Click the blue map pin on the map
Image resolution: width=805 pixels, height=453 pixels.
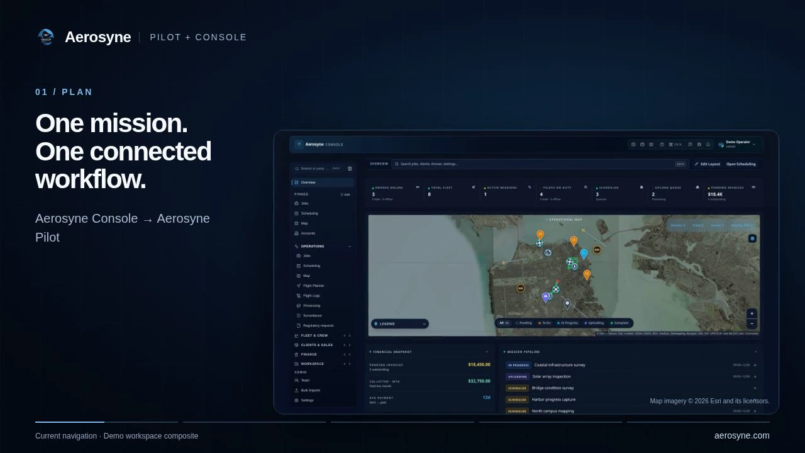(584, 254)
